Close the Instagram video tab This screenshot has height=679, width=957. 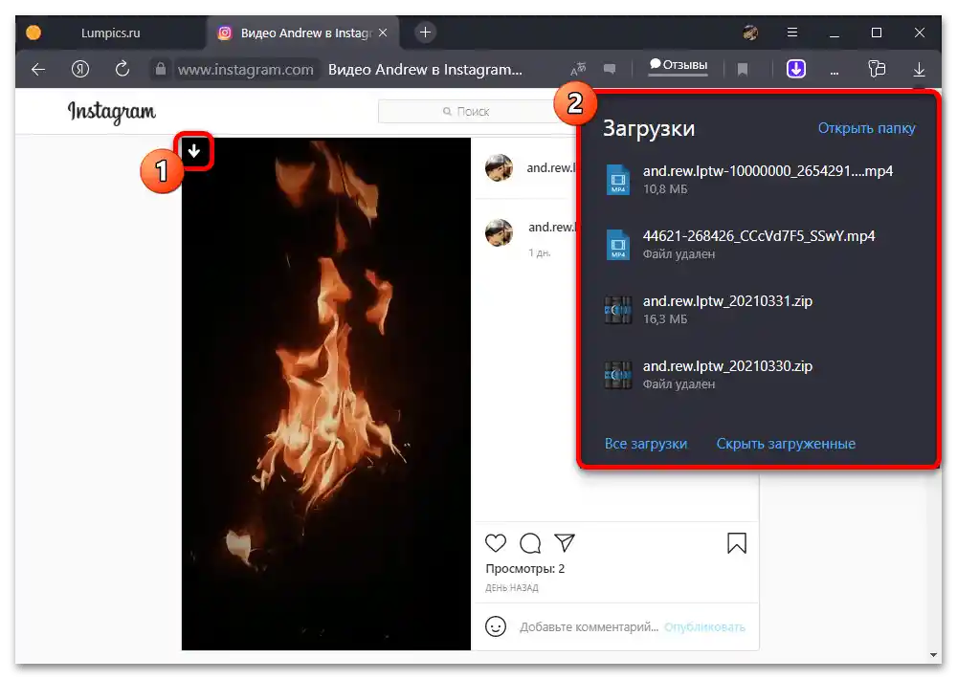click(x=383, y=33)
